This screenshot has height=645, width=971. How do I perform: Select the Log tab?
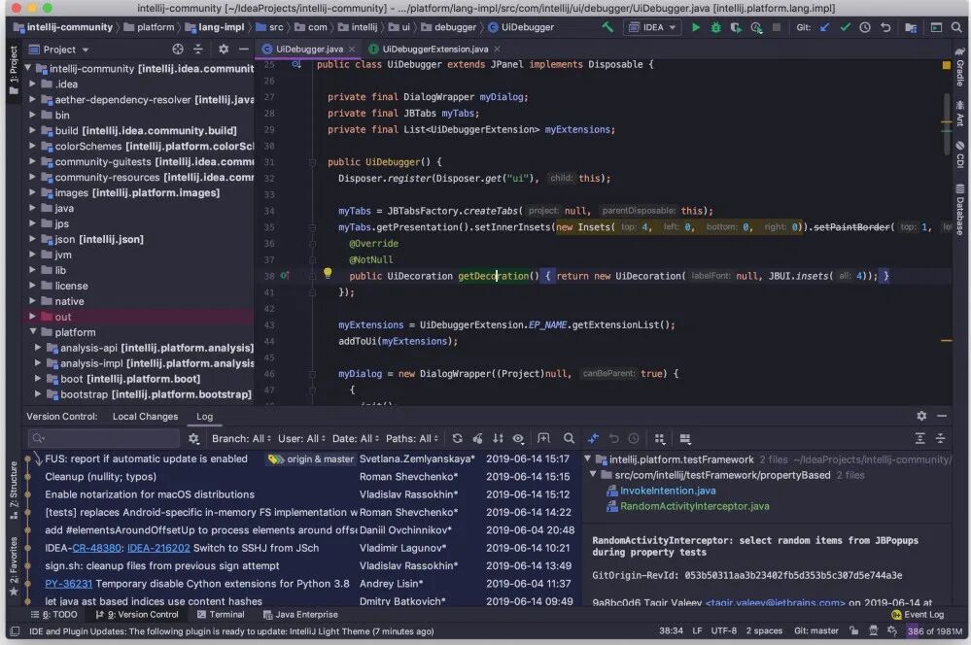click(x=204, y=417)
